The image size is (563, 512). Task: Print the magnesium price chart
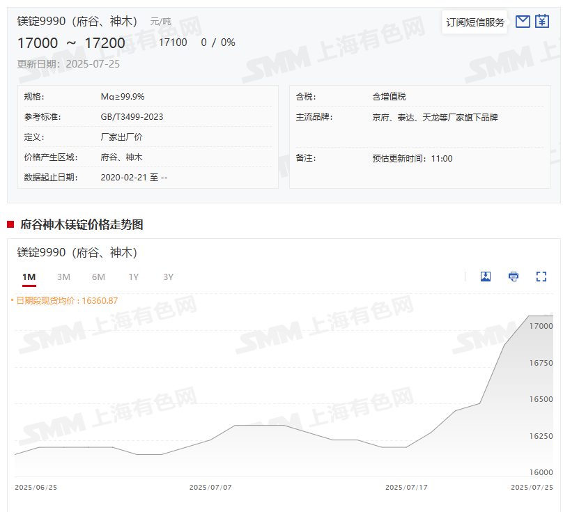pyautogui.click(x=514, y=277)
